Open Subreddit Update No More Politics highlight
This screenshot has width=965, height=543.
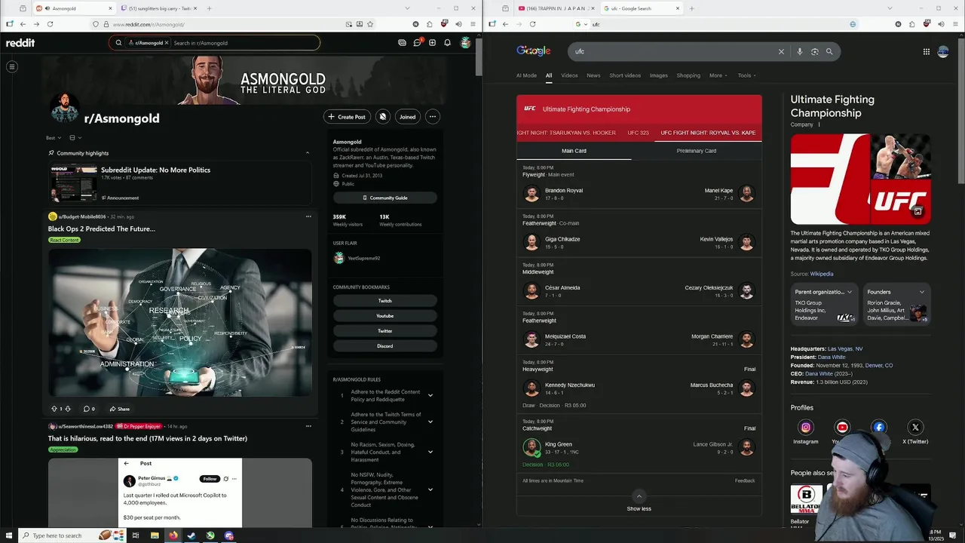point(181,184)
